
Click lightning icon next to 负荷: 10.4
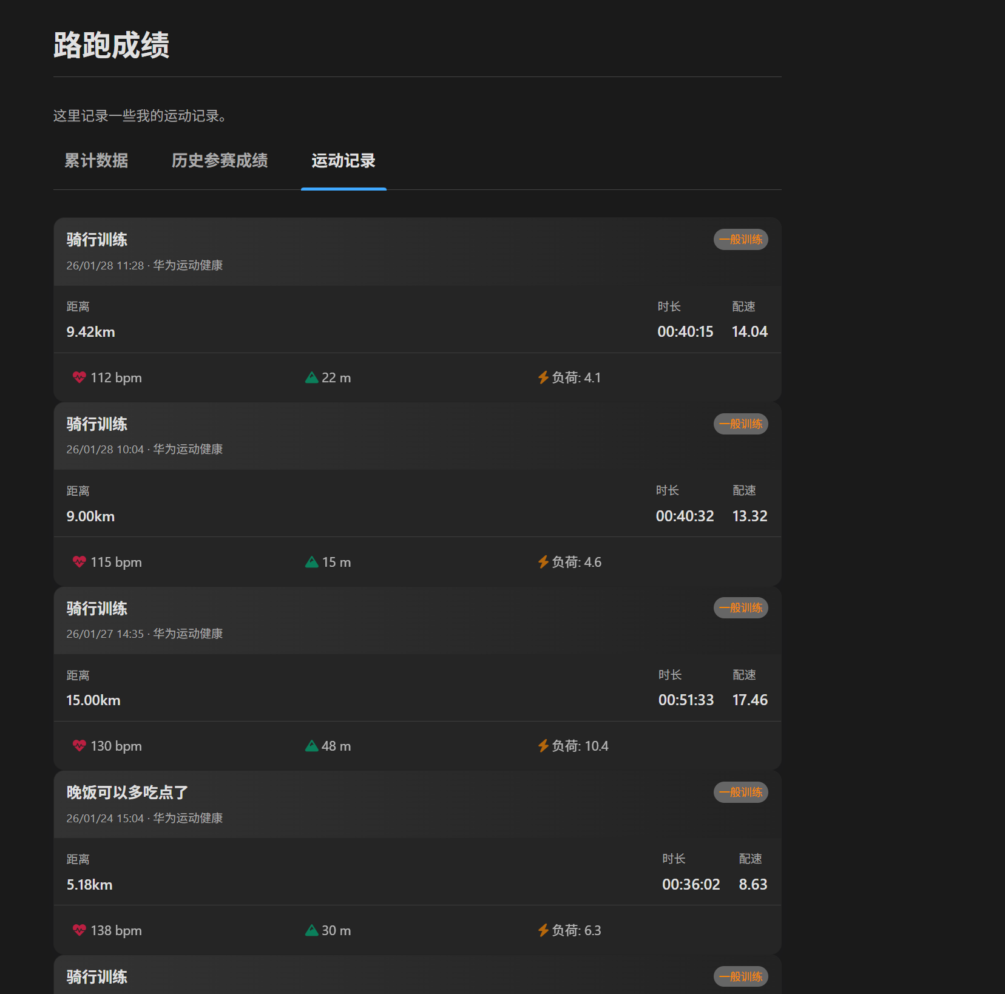[543, 746]
